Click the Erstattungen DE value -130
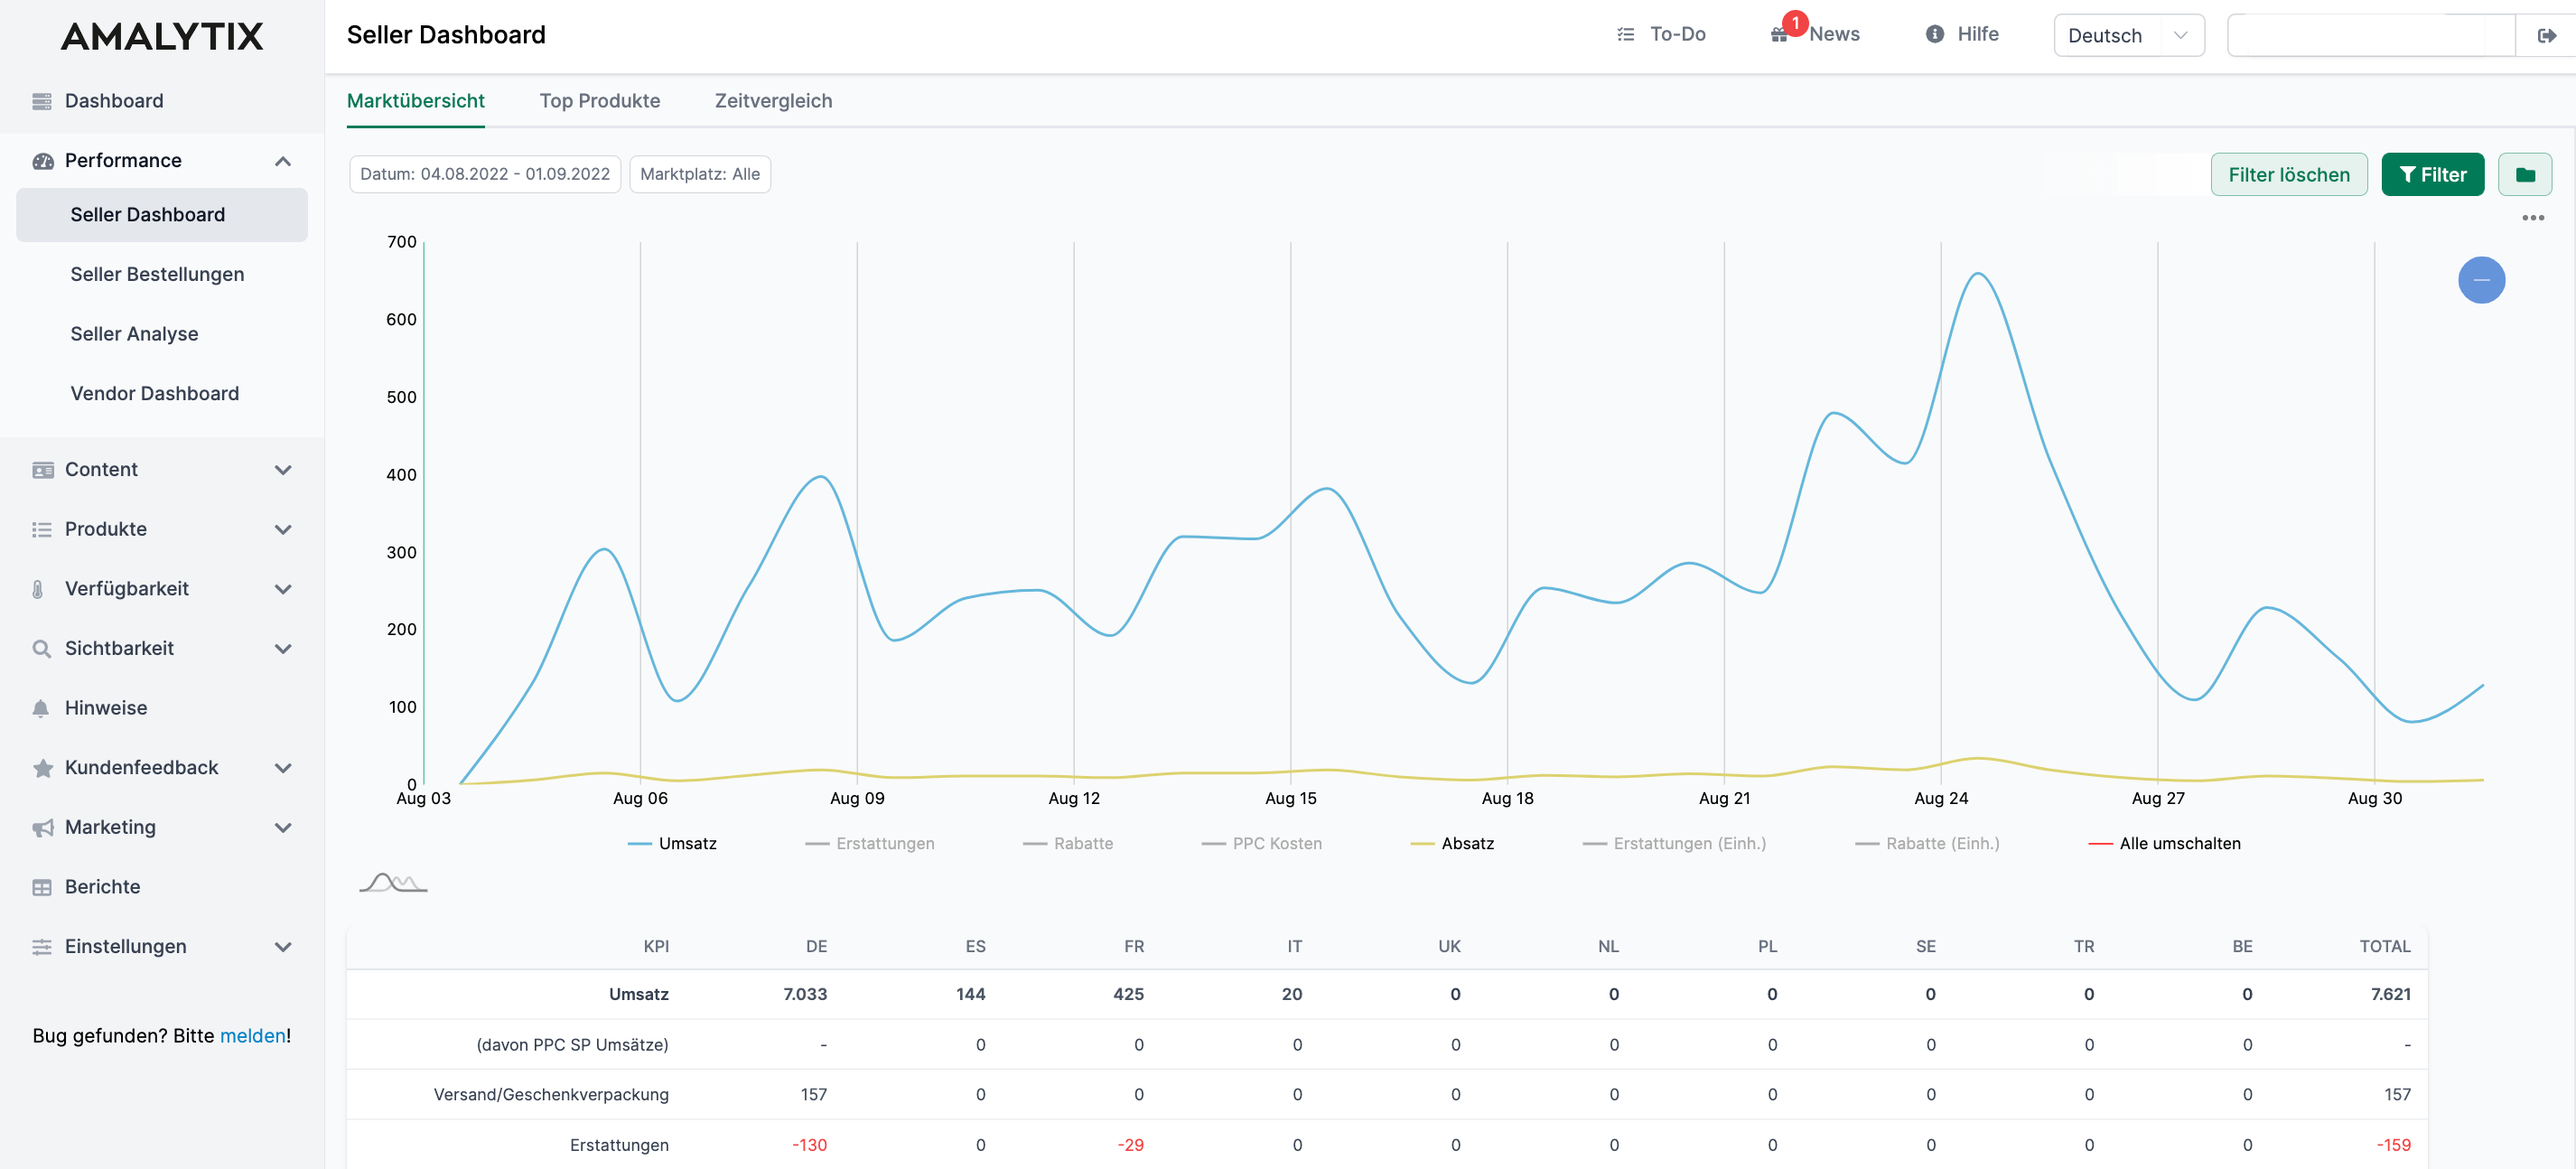Image resolution: width=2576 pixels, height=1169 pixels. [x=809, y=1145]
